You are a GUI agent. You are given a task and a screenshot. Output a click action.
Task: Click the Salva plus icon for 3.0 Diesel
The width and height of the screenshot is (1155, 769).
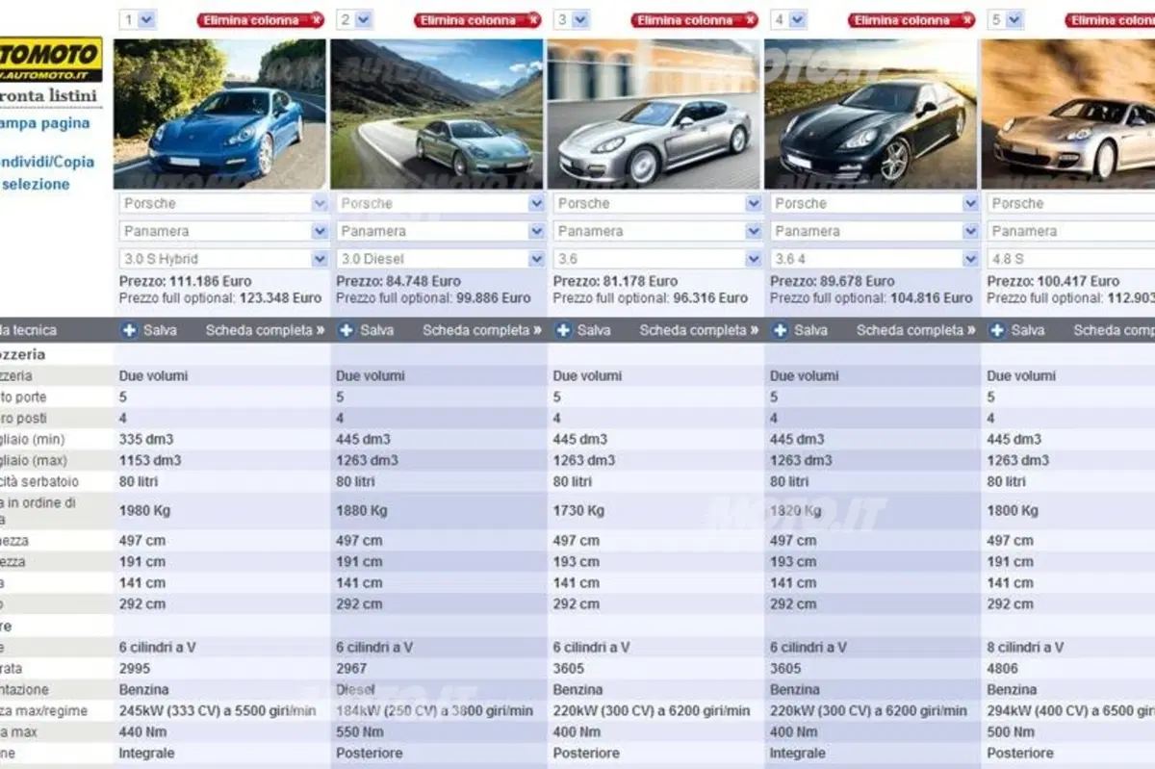tap(346, 330)
